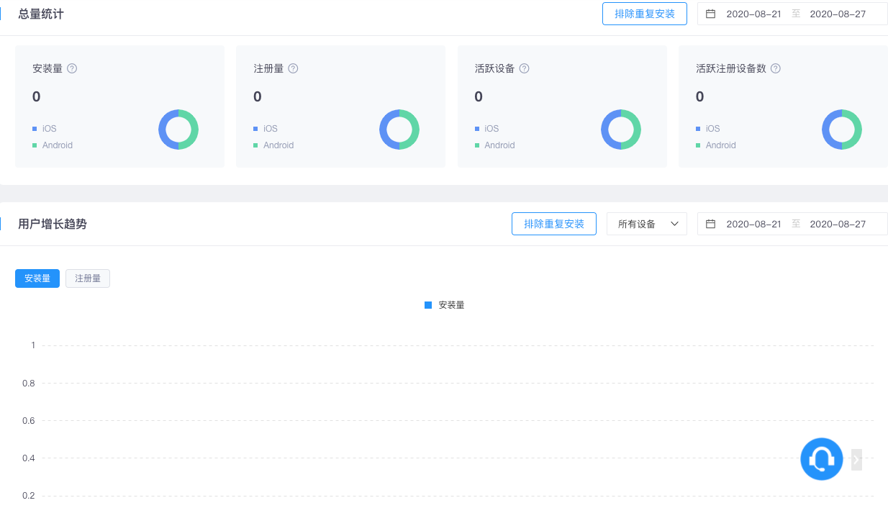Toggle 排除重复安装 in the 用户增长趋势 section
Image resolution: width=888 pixels, height=508 pixels.
pos(553,223)
